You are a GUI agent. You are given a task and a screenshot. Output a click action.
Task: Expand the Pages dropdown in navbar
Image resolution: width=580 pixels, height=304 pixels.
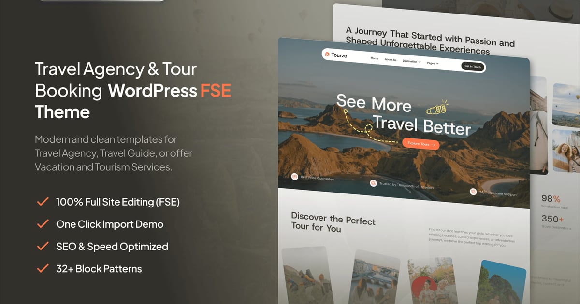click(x=433, y=63)
